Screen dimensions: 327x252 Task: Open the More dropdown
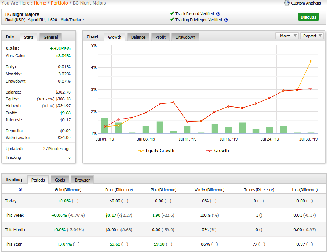point(287,36)
